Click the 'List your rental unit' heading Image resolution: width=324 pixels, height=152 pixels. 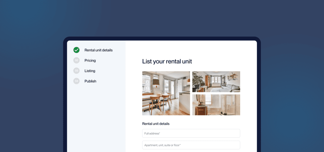[167, 61]
